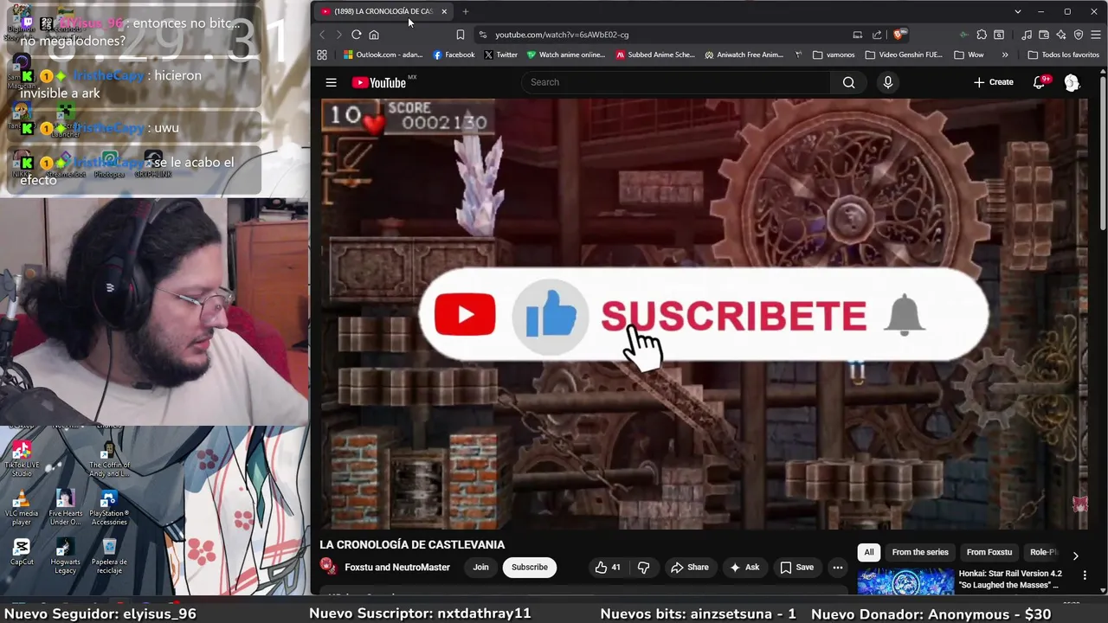Subscribe to Foxstu and NeutroMaster channel
The height and width of the screenshot is (623, 1108).
(x=529, y=568)
